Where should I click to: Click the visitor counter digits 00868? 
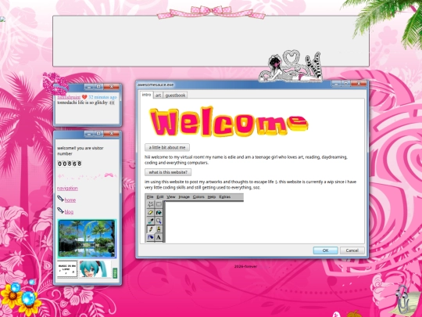pos(70,164)
